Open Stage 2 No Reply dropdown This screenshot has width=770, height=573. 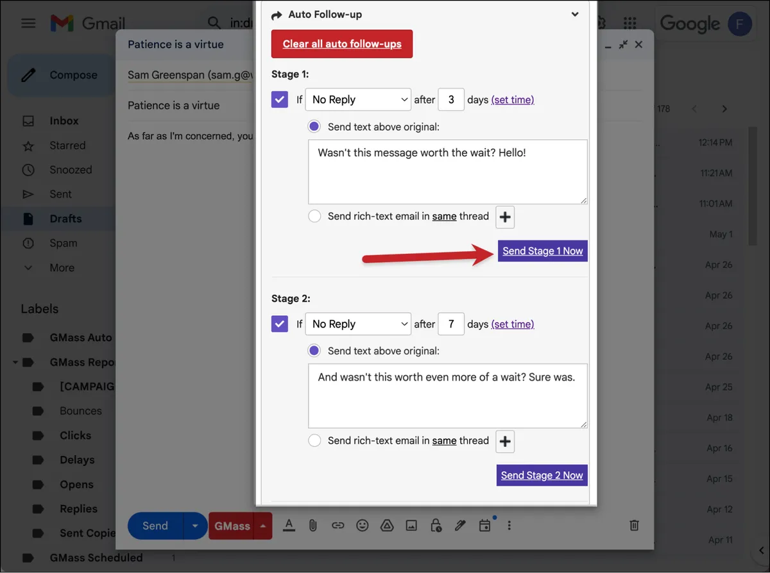click(x=358, y=324)
